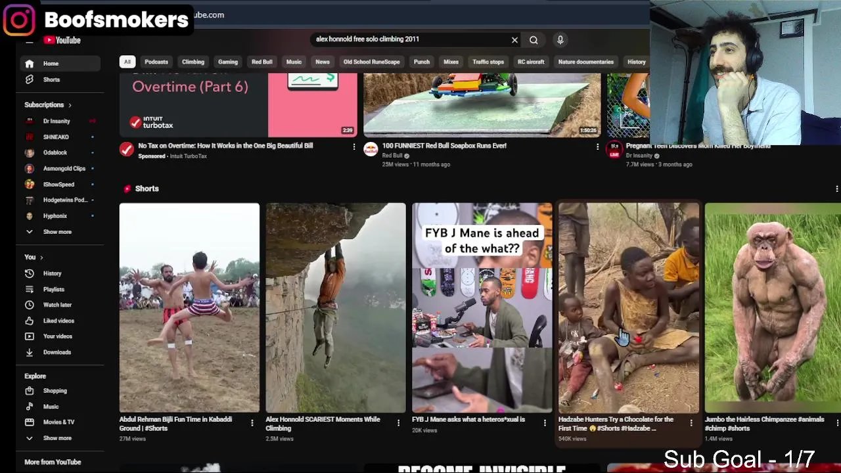Open Music under Explore
The image size is (841, 473).
pos(60,407)
